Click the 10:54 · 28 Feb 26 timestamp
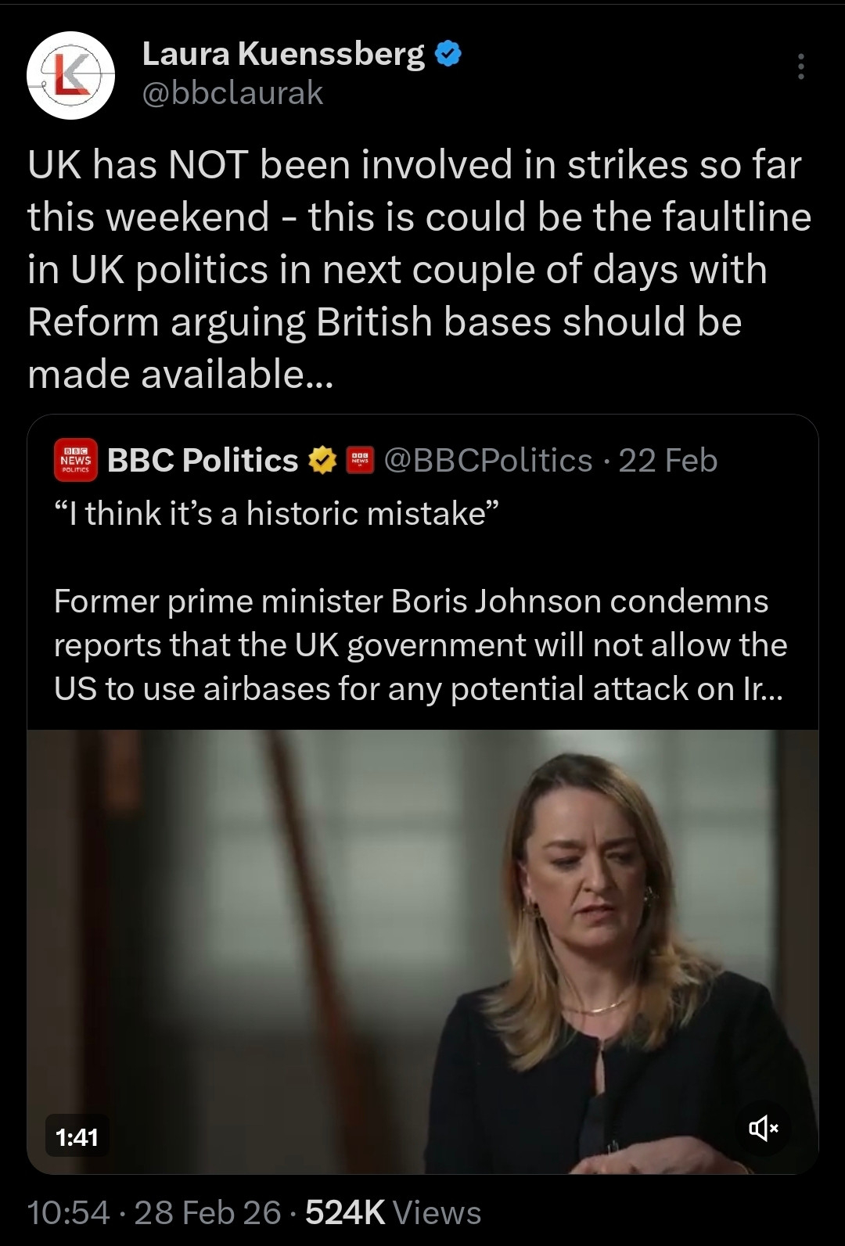 [x=153, y=1212]
